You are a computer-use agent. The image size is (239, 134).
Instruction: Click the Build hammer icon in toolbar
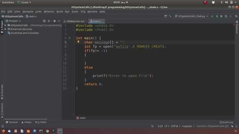[x=170, y=16]
